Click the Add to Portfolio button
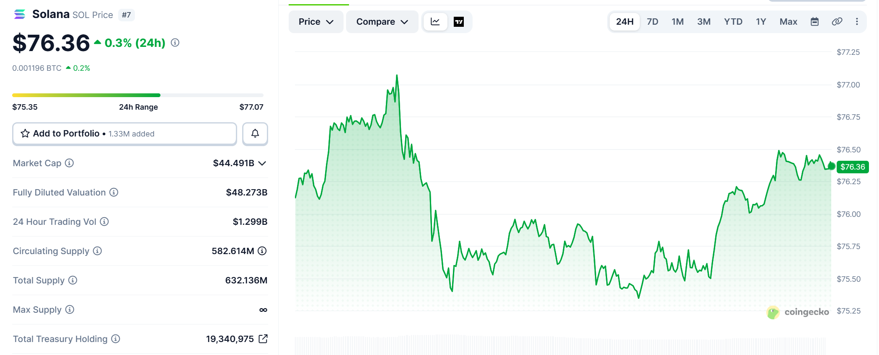 124,134
